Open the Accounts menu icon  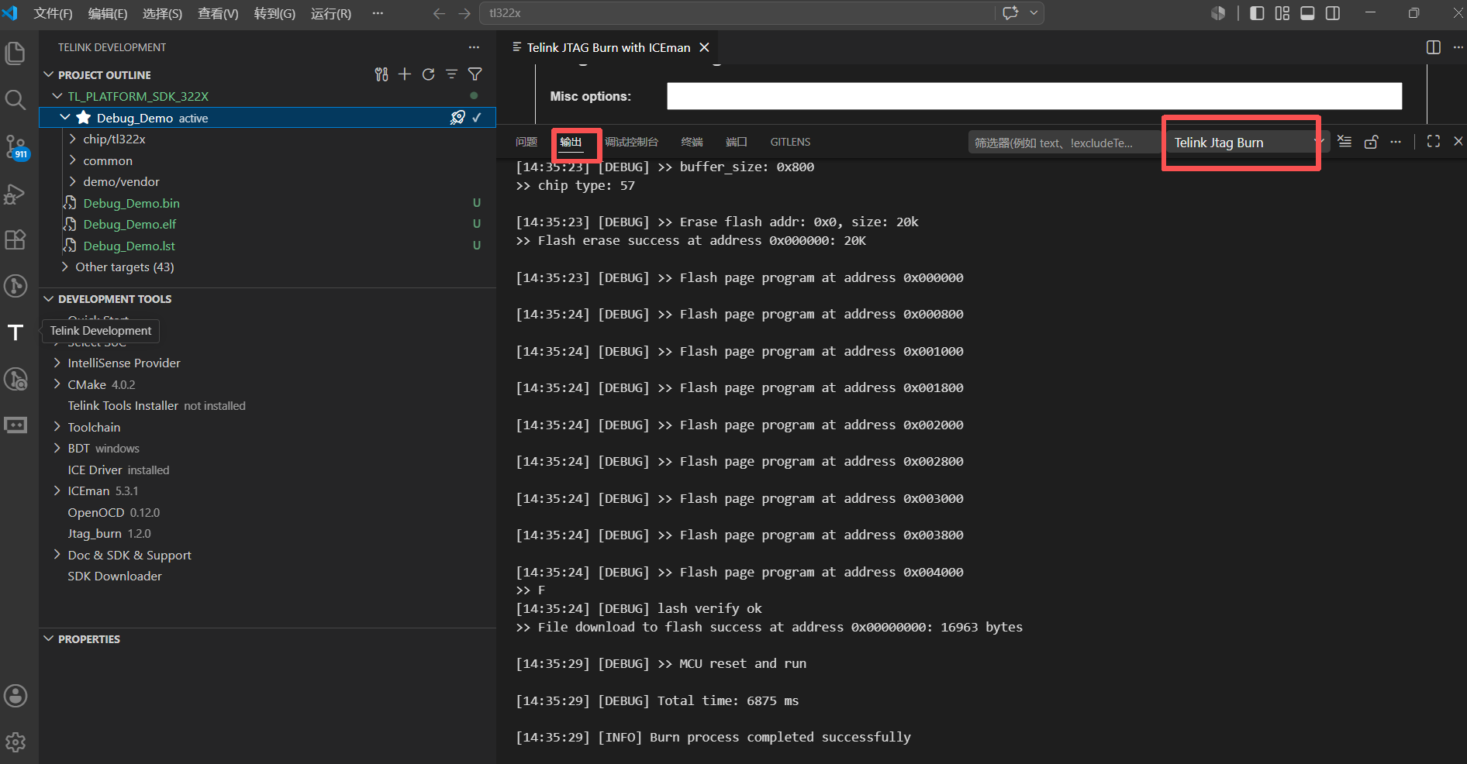(16, 696)
